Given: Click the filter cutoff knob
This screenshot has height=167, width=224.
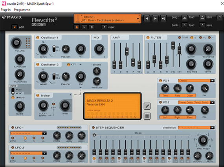Looking at the screenshot, I should (x=191, y=49).
